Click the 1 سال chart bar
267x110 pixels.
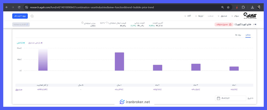(x=119, y=62)
